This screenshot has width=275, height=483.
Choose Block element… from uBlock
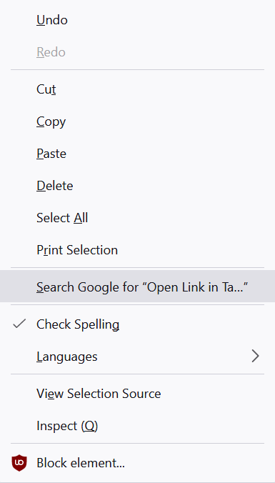click(x=137, y=463)
